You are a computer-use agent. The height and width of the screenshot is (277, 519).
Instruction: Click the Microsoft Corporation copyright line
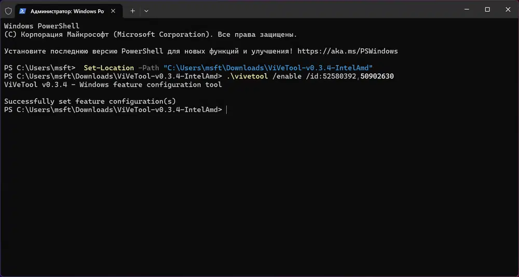[x=151, y=34]
